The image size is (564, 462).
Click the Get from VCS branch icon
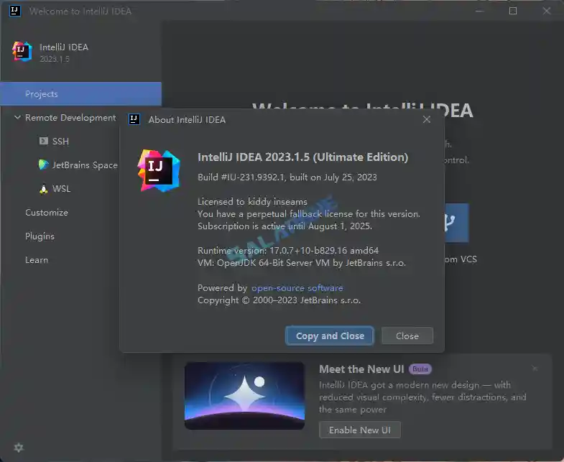pos(456,223)
